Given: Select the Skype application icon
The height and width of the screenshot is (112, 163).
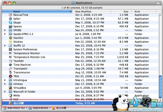Looking at the screenshot, I should [x=10, y=23].
